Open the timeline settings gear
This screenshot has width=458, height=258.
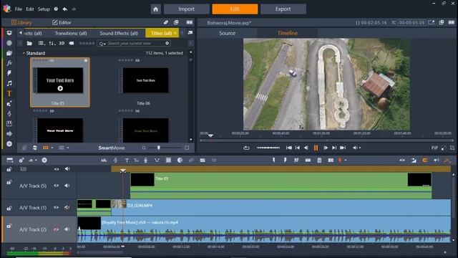pyautogui.click(x=21, y=161)
